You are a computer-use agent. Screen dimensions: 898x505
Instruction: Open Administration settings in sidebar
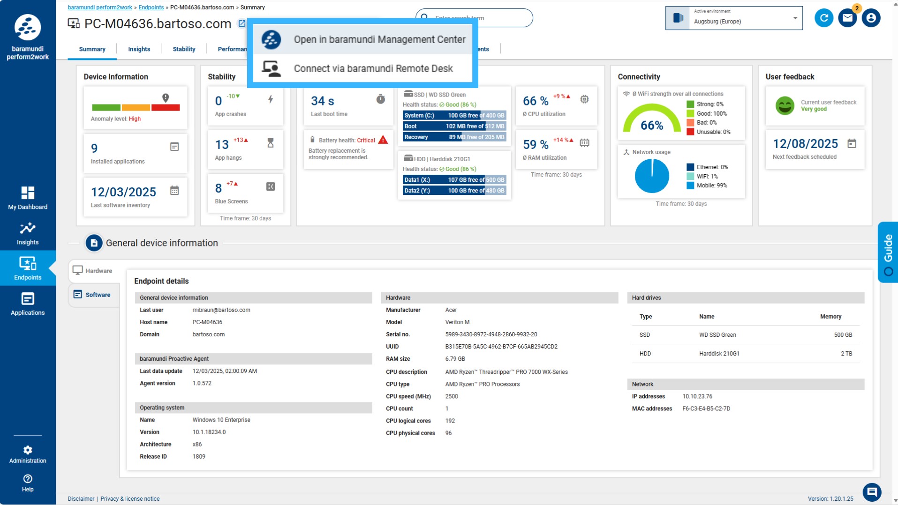[28, 454]
